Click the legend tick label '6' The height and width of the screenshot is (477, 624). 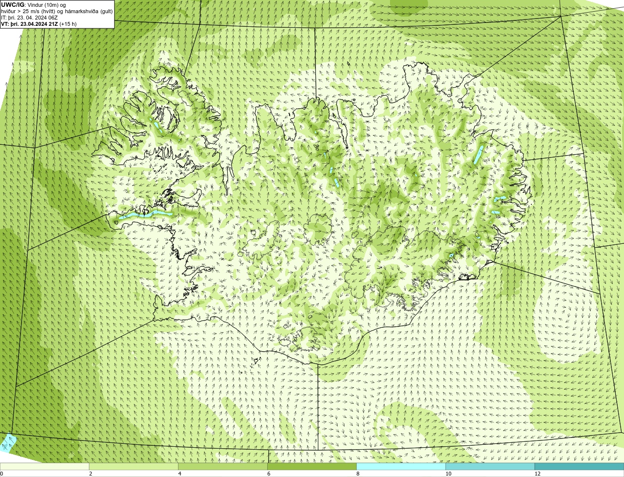pos(269,474)
